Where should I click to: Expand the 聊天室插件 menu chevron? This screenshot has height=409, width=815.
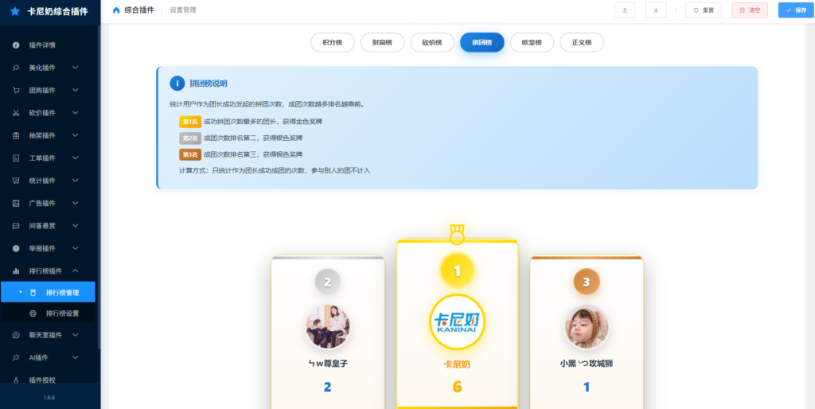pyautogui.click(x=76, y=335)
